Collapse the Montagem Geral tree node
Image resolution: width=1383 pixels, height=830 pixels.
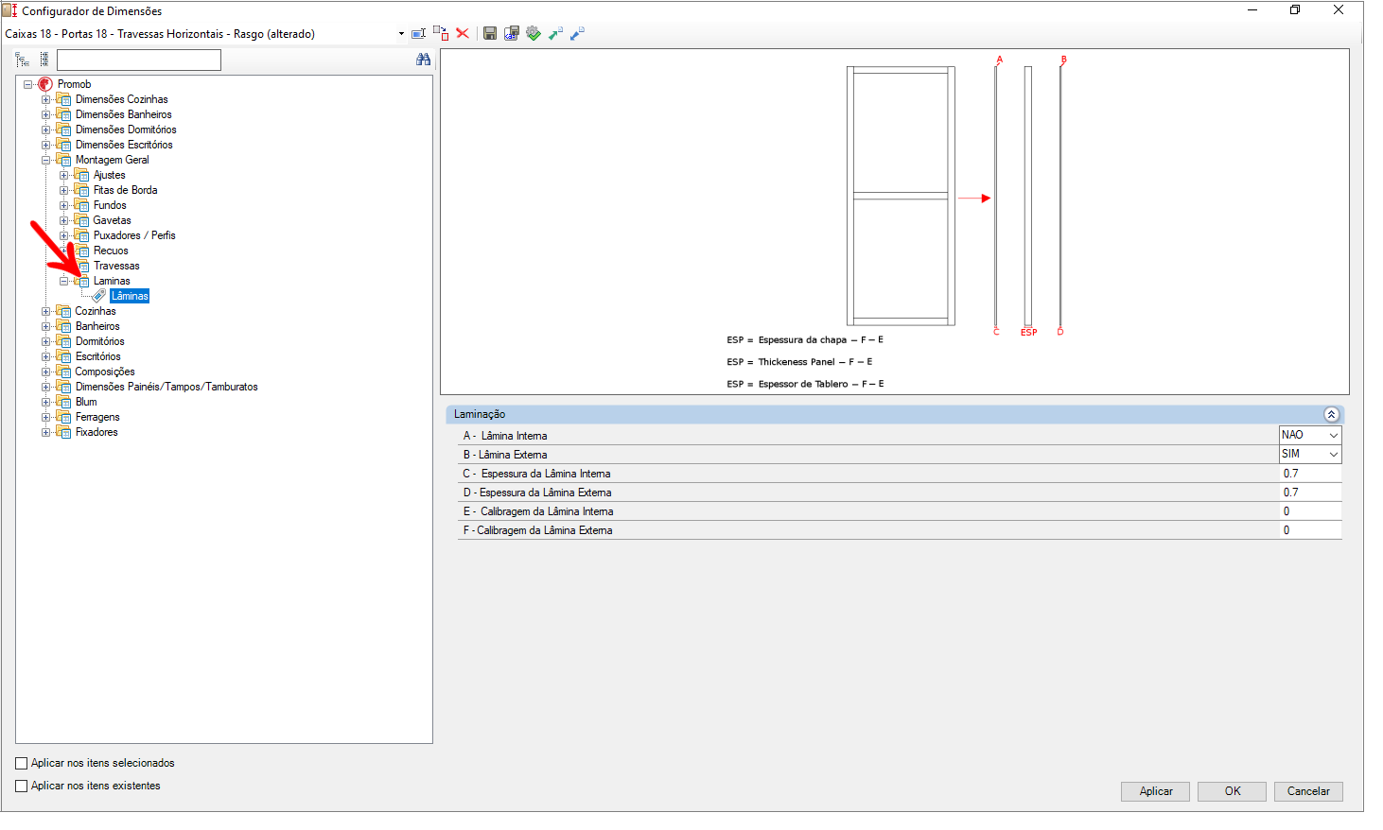click(45, 160)
